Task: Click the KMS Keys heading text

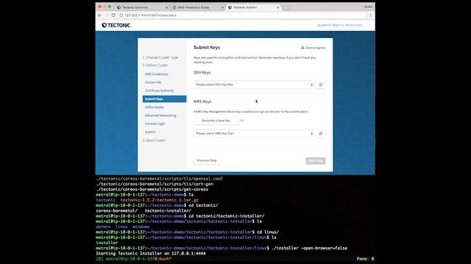Action: 202,101
